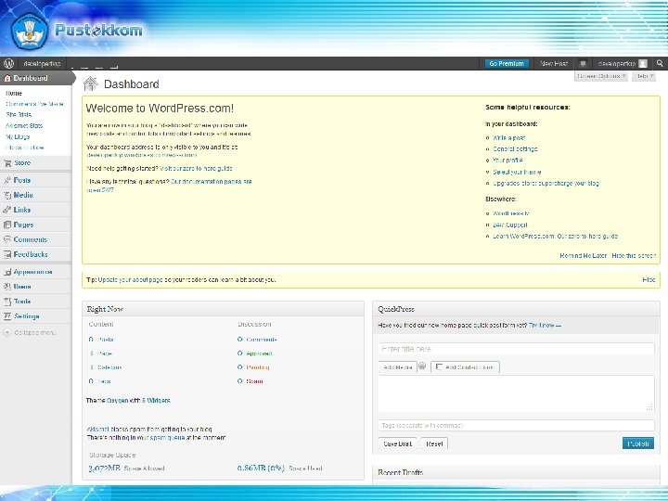Click the Reset button in QuickPress
Image resolution: width=668 pixels, height=501 pixels.
click(x=434, y=443)
